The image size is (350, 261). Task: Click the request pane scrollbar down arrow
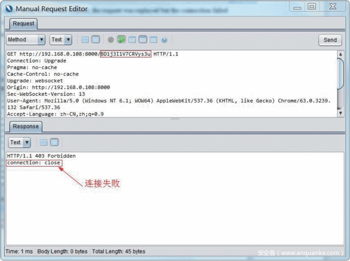coord(341,113)
